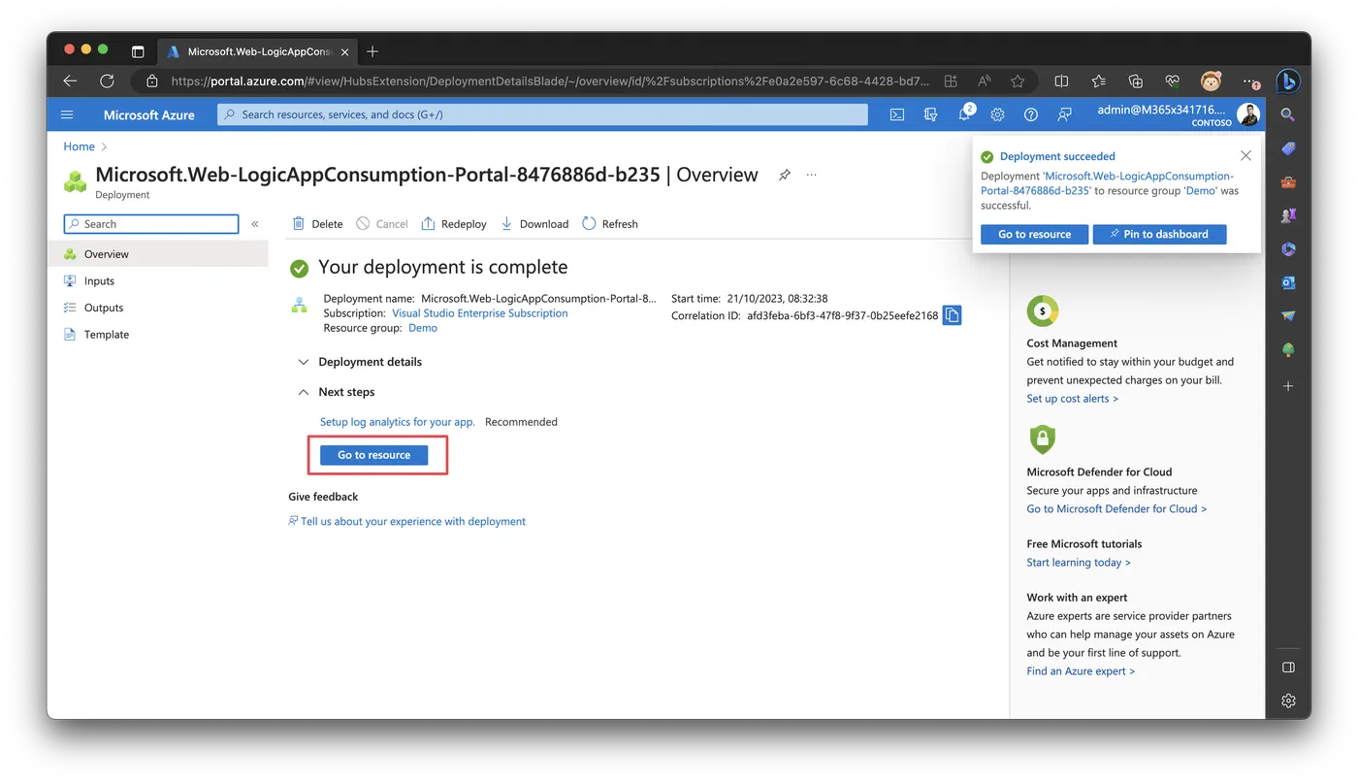Open the Azure feedback icon in header
1358x781 pixels.
pos(1064,114)
